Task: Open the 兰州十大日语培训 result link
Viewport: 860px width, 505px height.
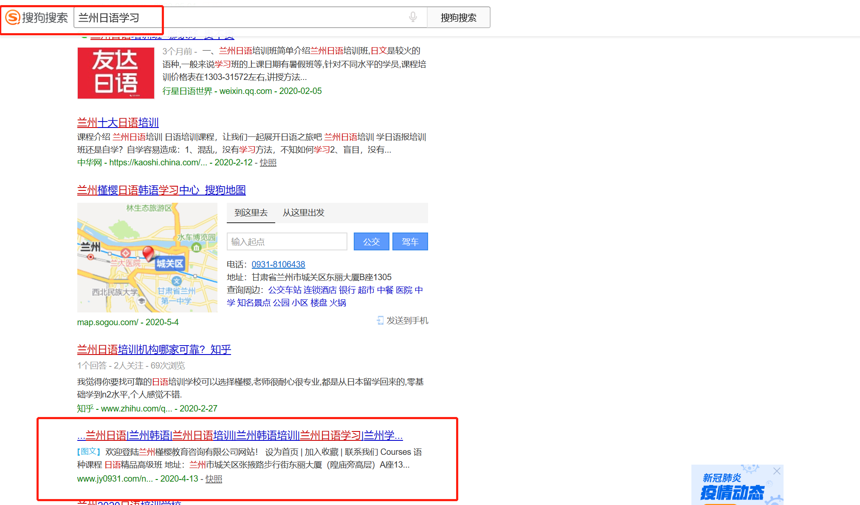Action: coord(118,123)
